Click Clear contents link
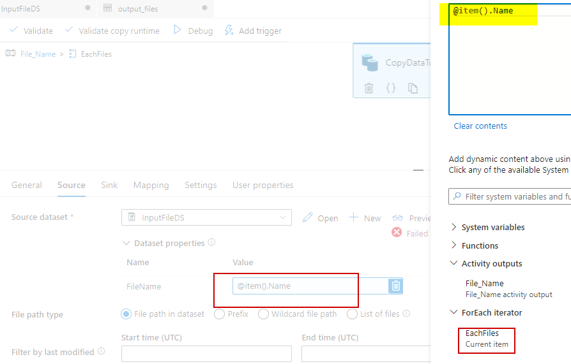Image resolution: width=571 pixels, height=364 pixels. (480, 126)
